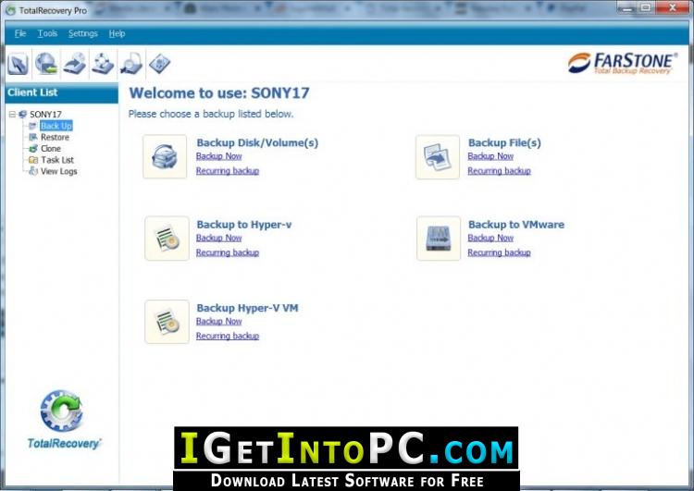Click the magnifier over disk toolbar icon
The image size is (694, 491).
click(131, 64)
